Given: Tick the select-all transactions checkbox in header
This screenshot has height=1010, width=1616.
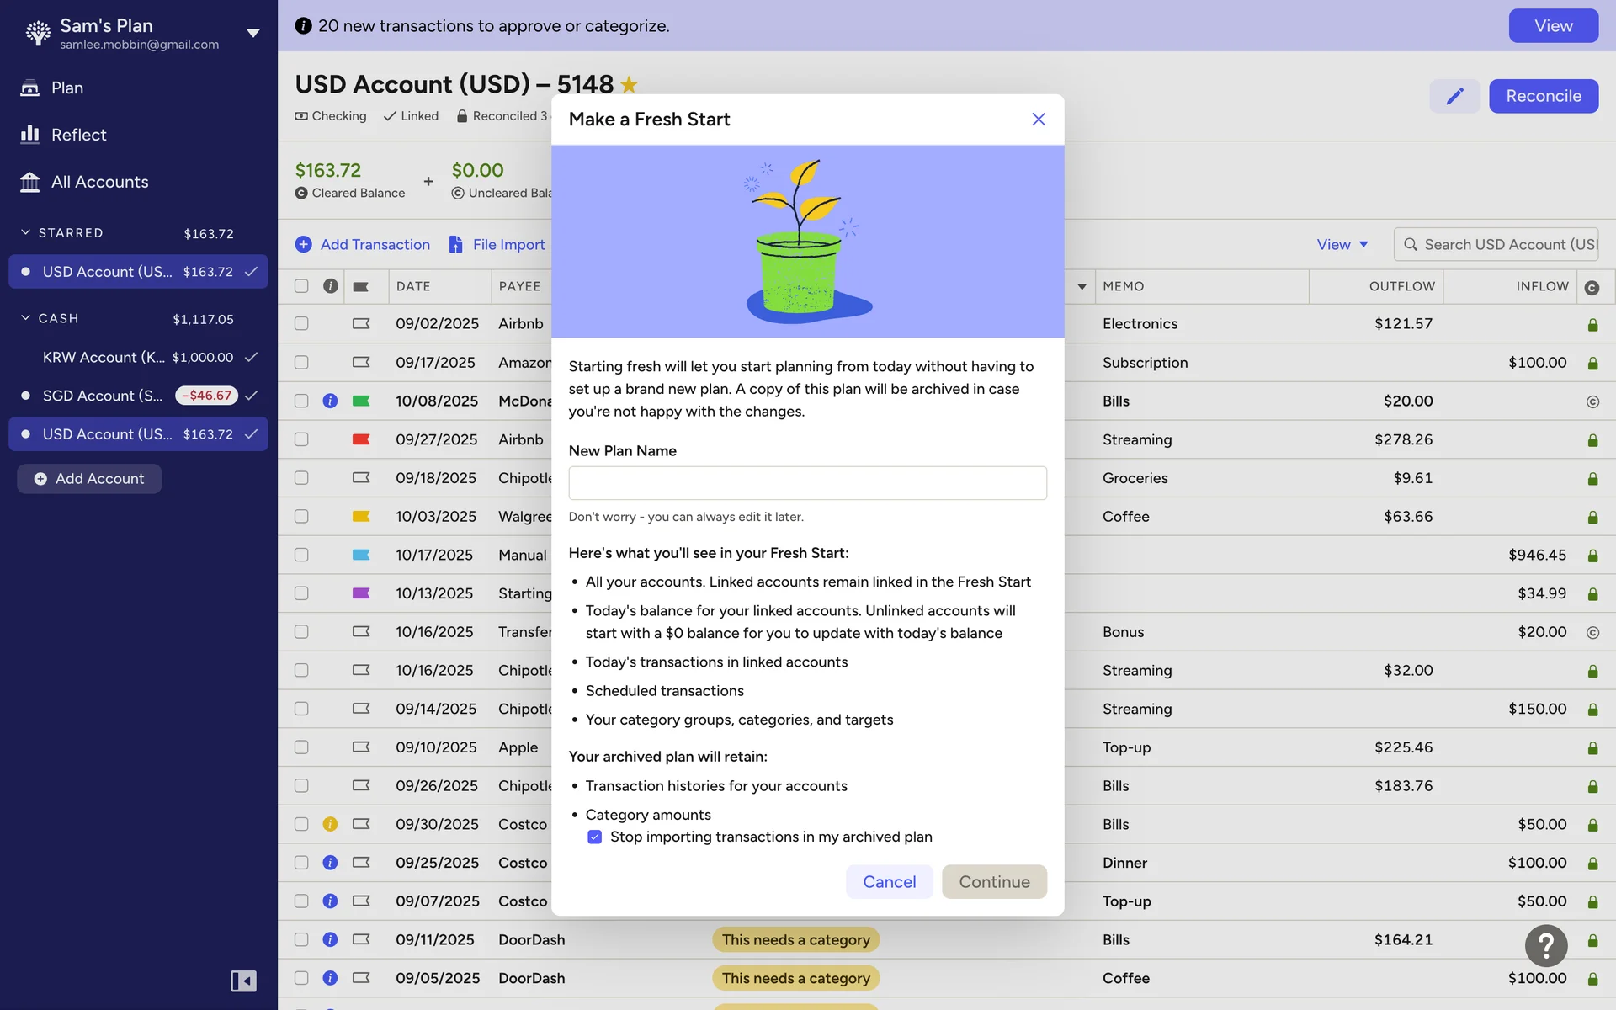Looking at the screenshot, I should (x=301, y=286).
